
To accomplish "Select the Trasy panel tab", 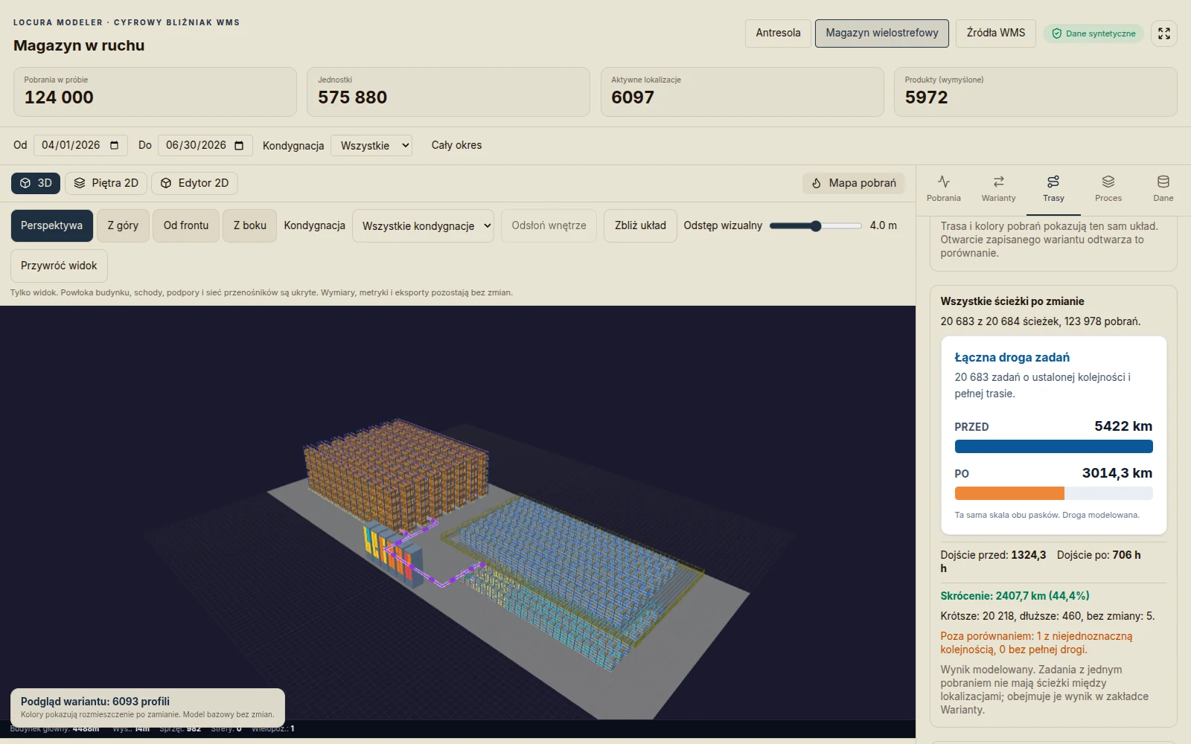I will (1053, 189).
